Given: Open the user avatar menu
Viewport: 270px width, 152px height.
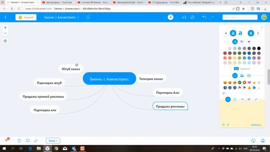Looking at the screenshot, I should [264, 17].
